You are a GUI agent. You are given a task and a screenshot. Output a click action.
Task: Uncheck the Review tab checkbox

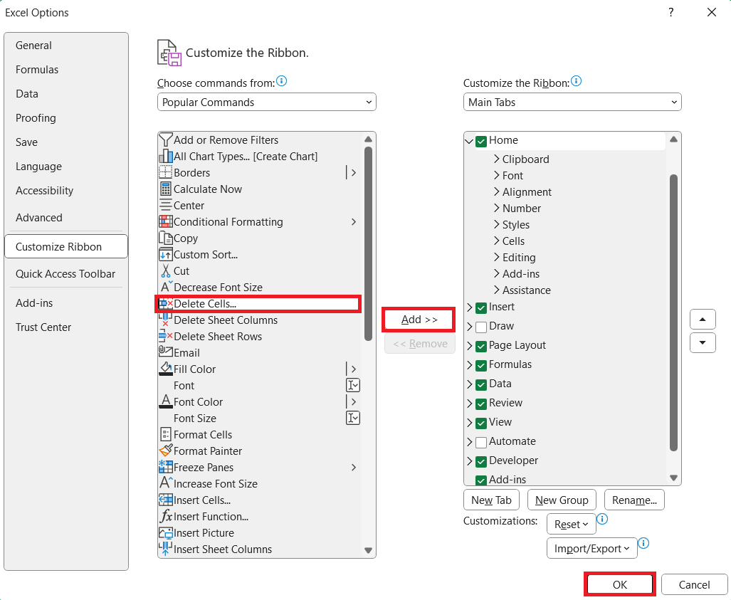point(481,404)
